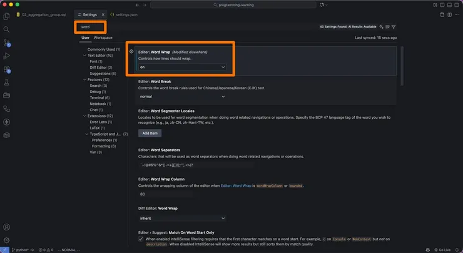Click the remote window status icon
Screen dimensions: 463x253
pos(4,250)
